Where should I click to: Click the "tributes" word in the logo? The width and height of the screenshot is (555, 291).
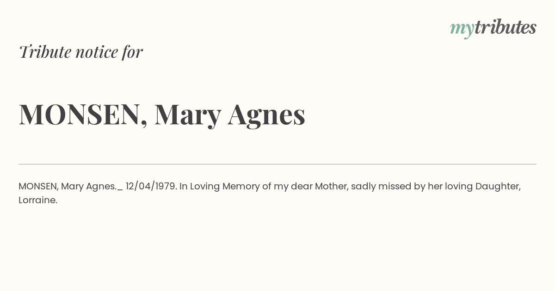point(506,27)
